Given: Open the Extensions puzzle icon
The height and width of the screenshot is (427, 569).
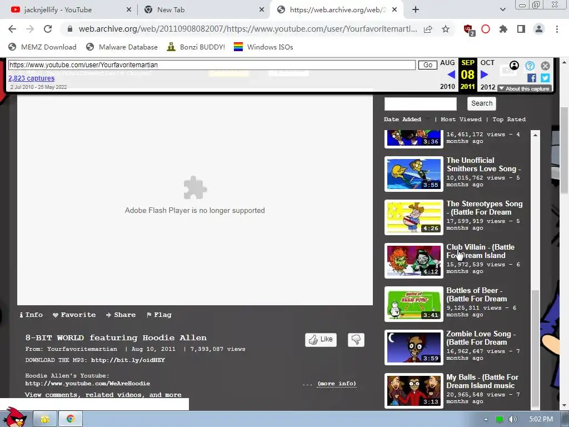Looking at the screenshot, I should (503, 29).
